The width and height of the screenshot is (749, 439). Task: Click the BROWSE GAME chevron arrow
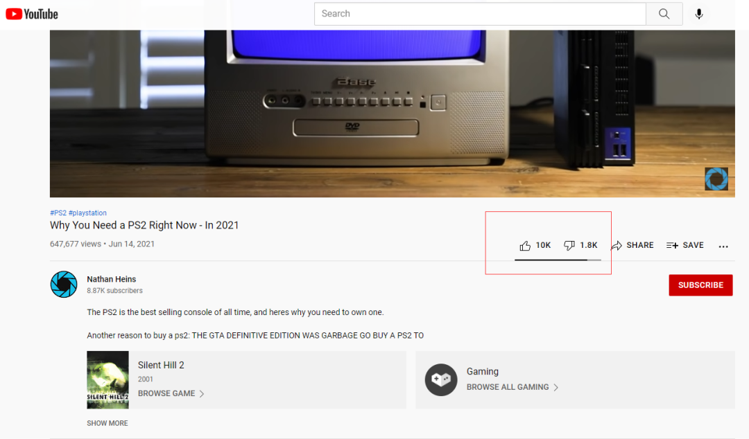(x=202, y=394)
